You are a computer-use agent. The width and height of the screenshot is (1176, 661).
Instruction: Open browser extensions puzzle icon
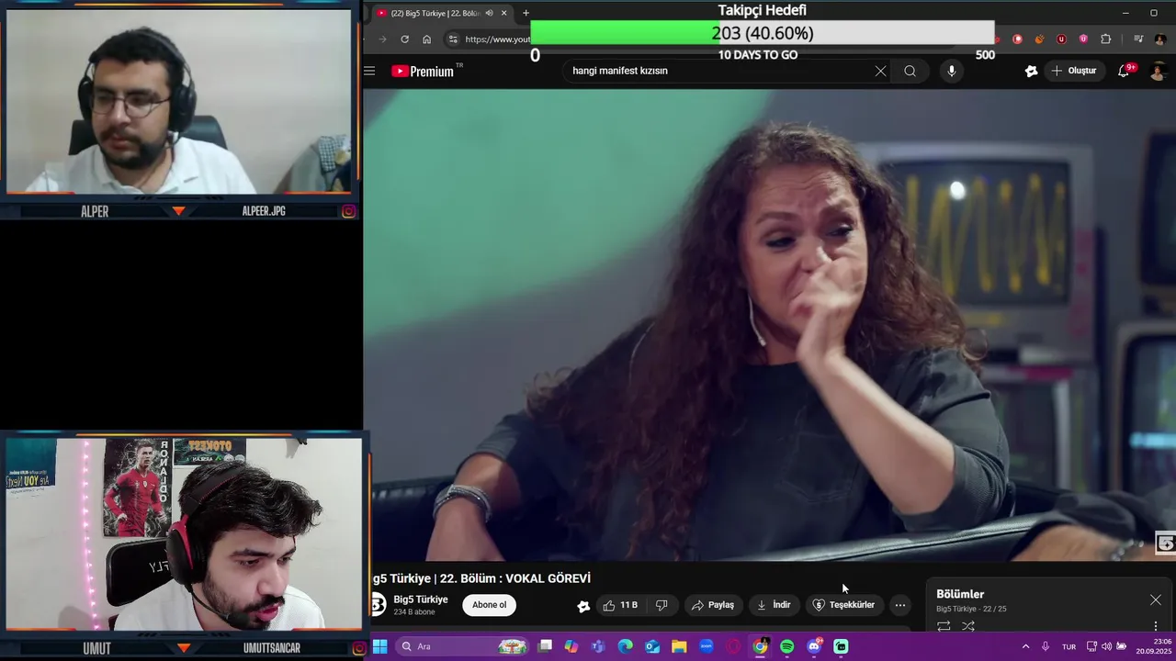coord(1105,39)
